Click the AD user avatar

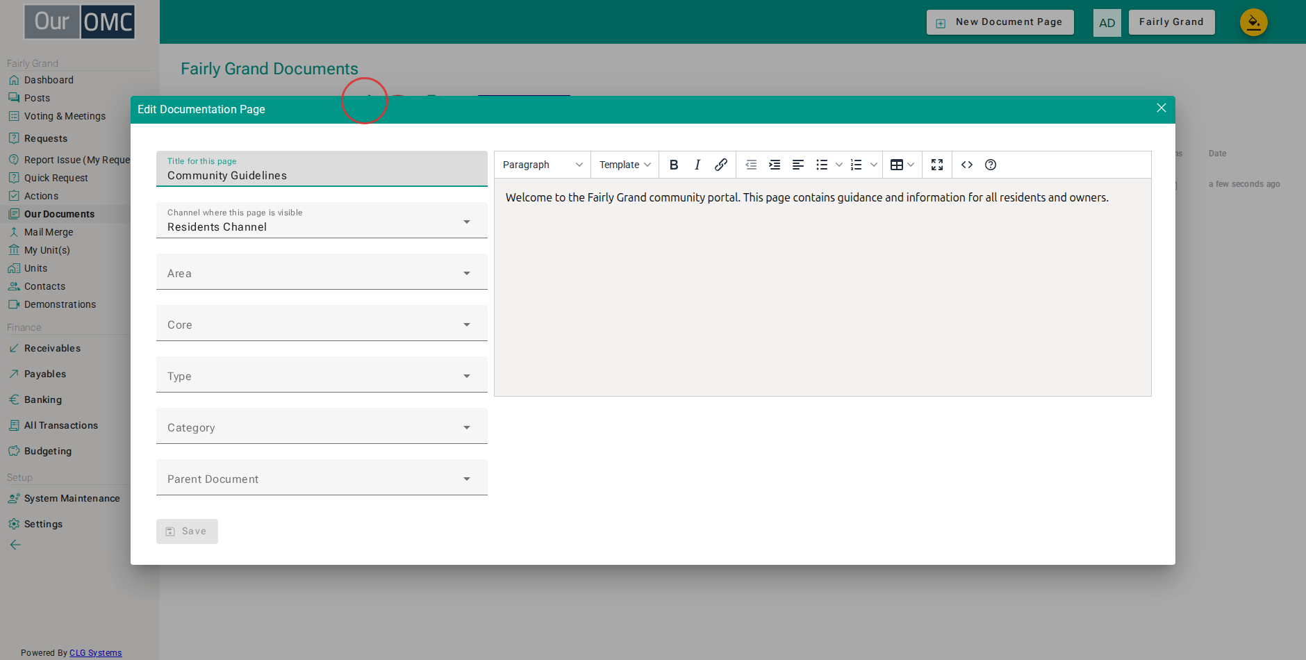pyautogui.click(x=1107, y=23)
